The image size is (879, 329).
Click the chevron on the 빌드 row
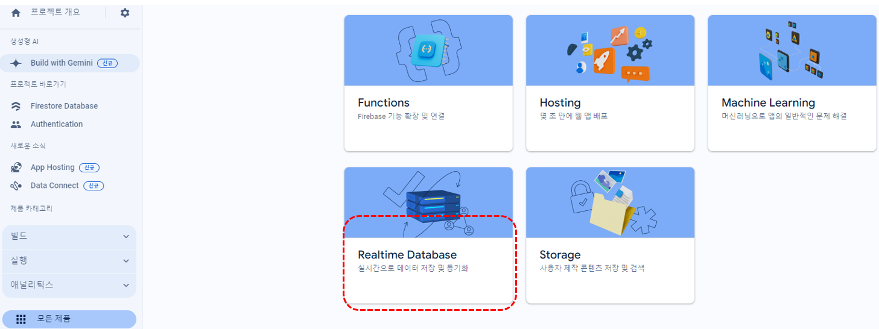126,237
